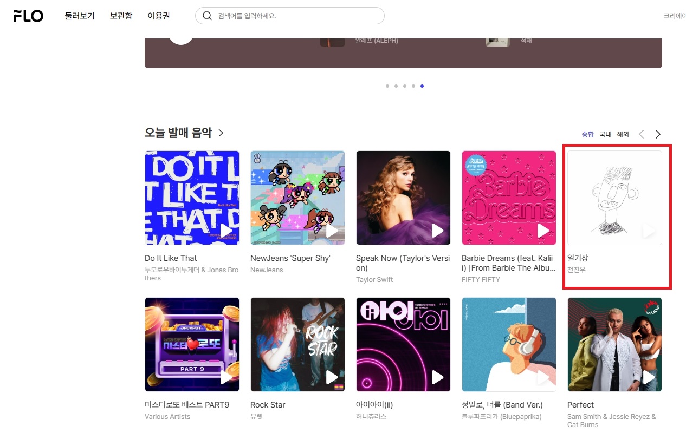The height and width of the screenshot is (446, 686).
Task: Select the active blue carousel dot
Action: click(x=422, y=86)
